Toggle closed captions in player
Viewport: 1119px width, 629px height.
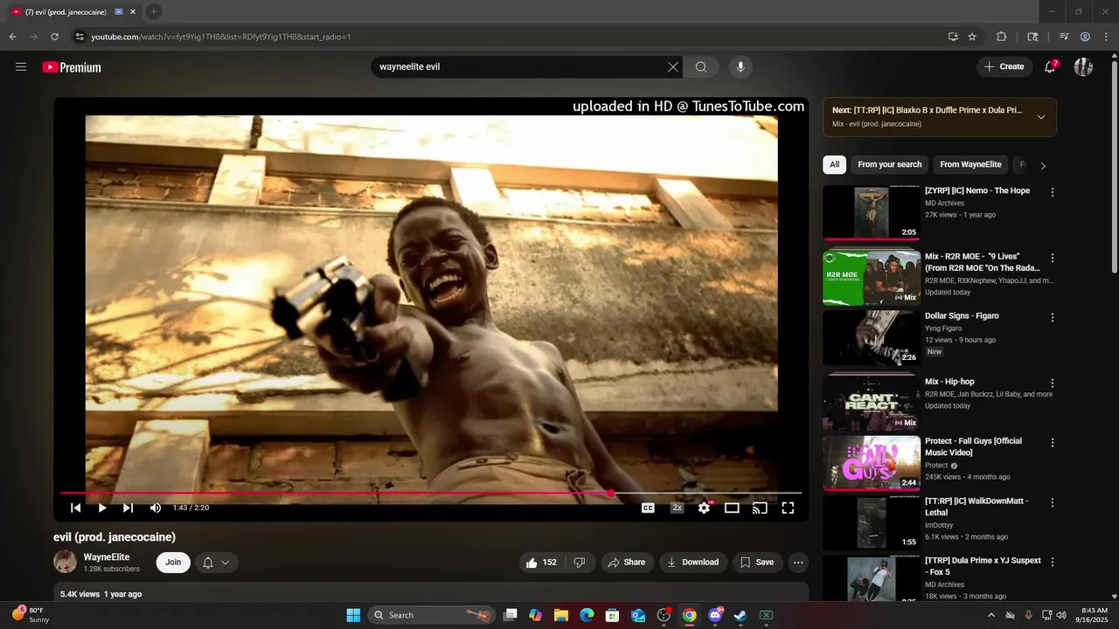649,508
